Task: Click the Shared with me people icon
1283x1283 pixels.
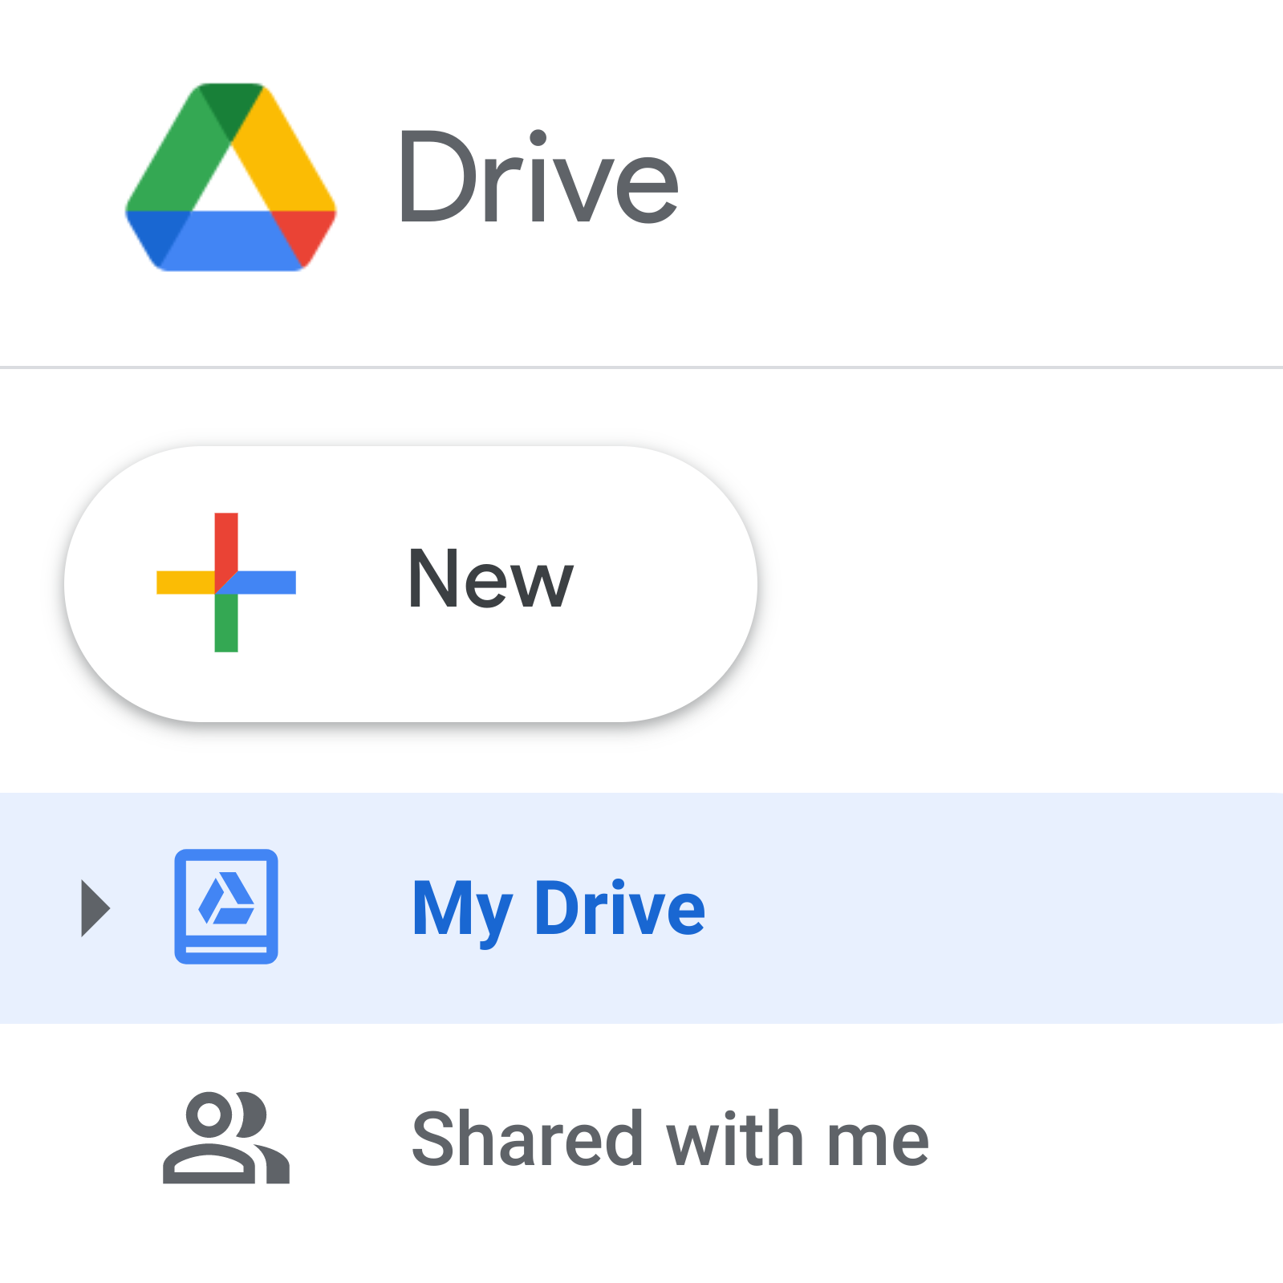Action: click(x=226, y=1138)
